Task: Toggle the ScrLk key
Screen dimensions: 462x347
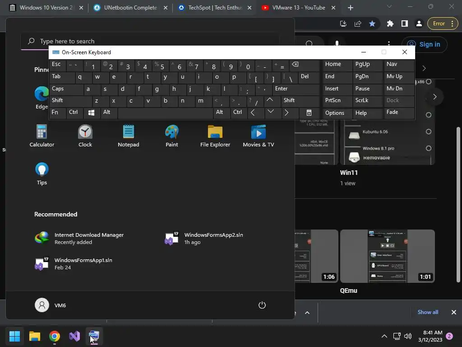Action: coord(367,101)
